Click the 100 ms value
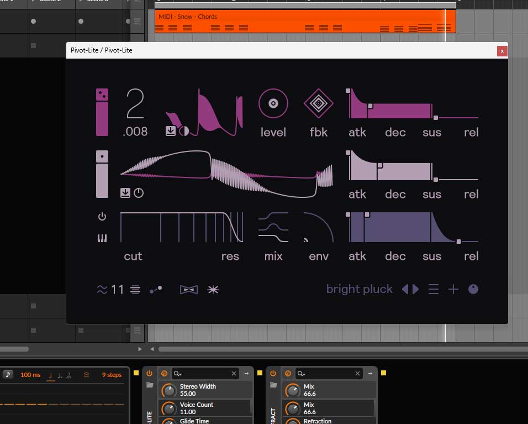Image resolution: width=528 pixels, height=424 pixels. [x=30, y=375]
